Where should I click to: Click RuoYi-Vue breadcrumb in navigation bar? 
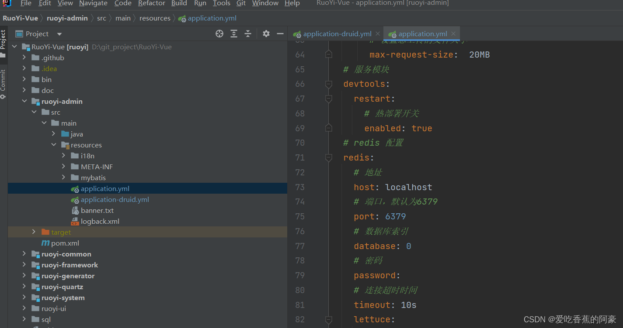pos(20,18)
